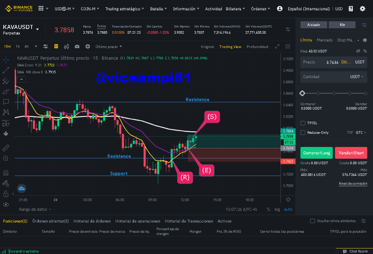The width and height of the screenshot is (373, 254).
Task: Open the Trading estratégico dropdown
Action: (x=124, y=9)
